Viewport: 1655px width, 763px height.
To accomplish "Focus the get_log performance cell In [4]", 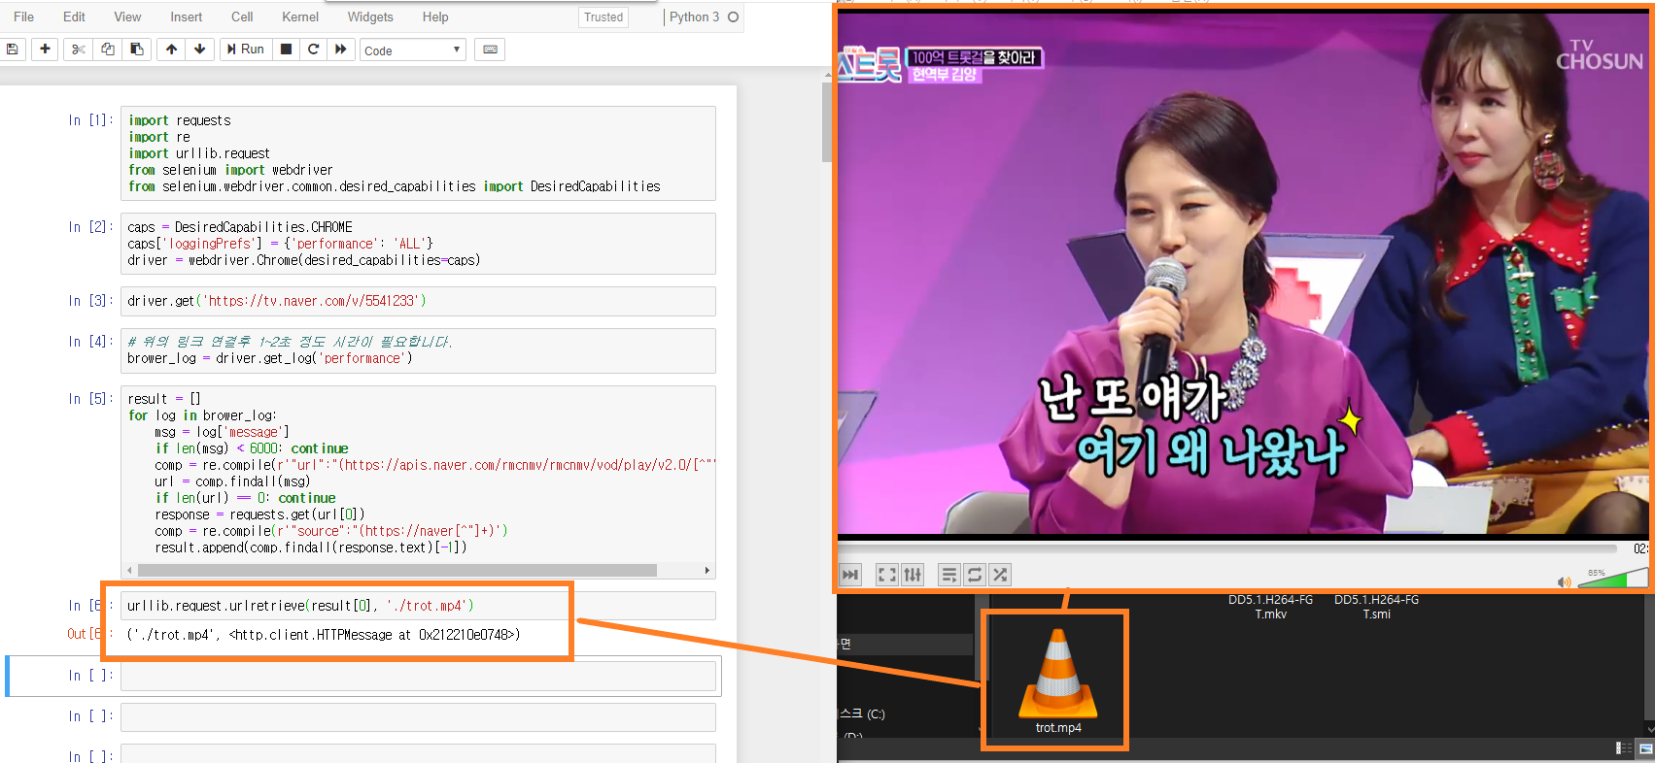I will click(418, 350).
